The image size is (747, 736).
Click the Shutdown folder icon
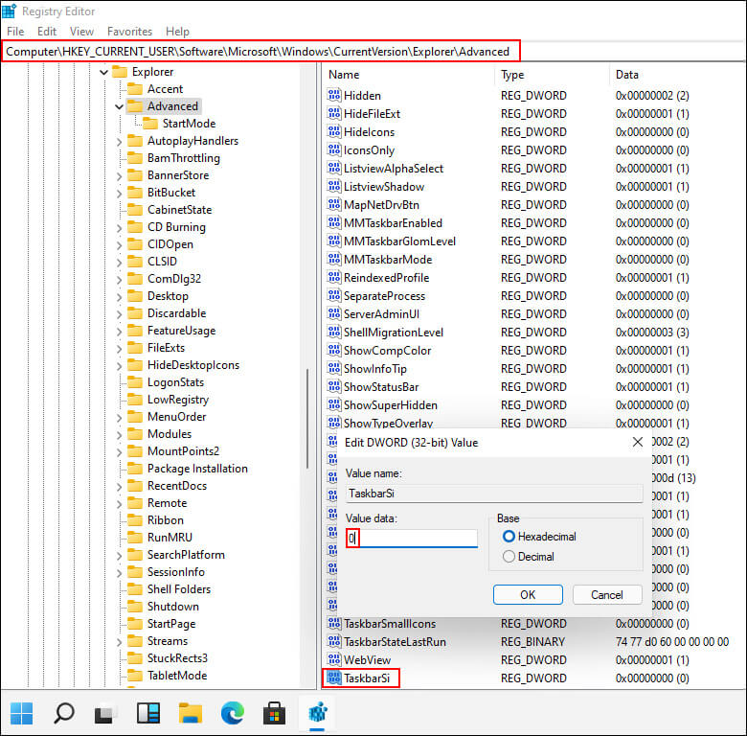coord(135,607)
